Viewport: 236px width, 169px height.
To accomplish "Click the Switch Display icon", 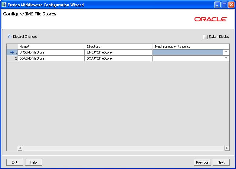I will click(205, 37).
